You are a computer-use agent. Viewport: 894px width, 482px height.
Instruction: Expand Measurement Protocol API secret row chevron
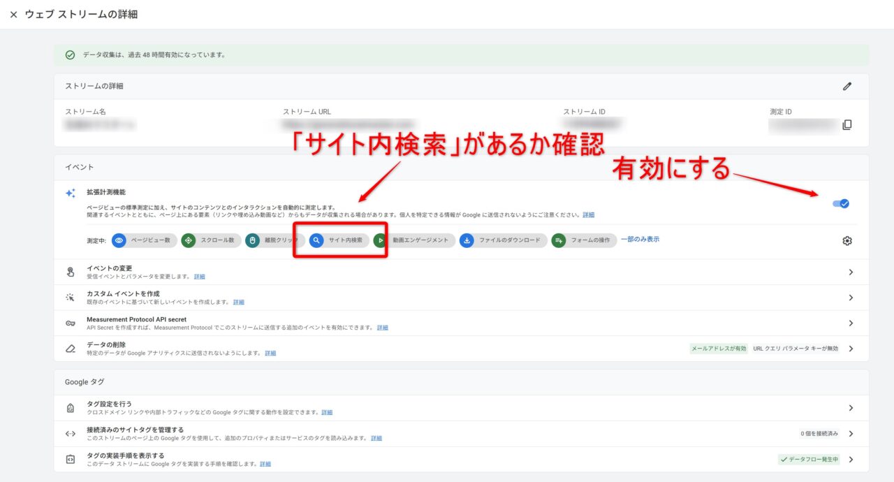(850, 323)
